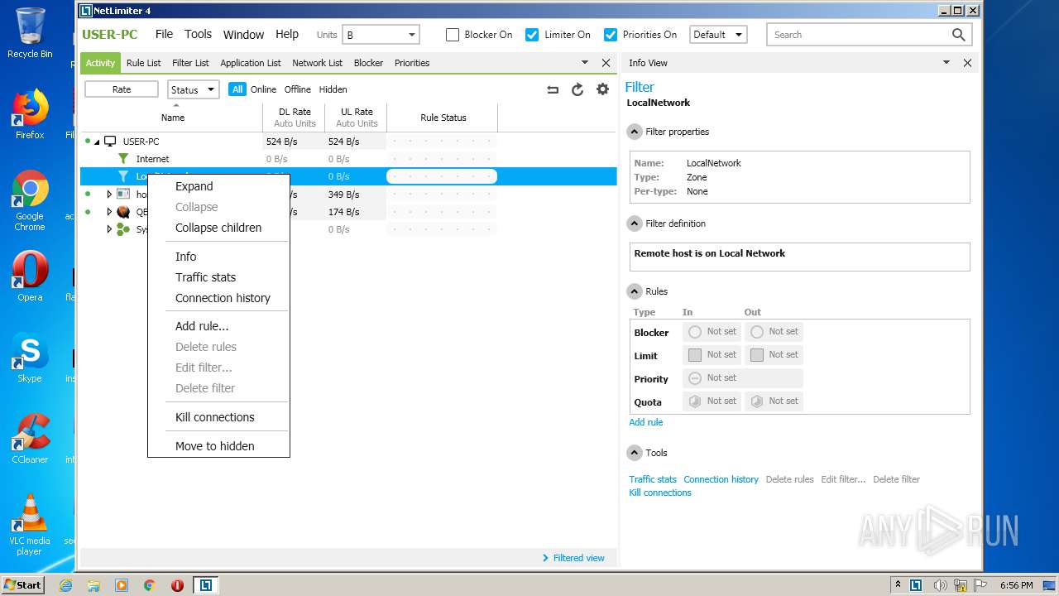
Task: Open the Recycle Bin
Action: 30,33
